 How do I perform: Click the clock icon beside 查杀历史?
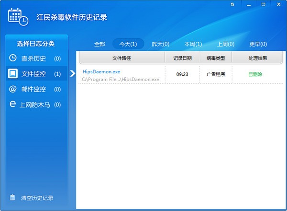coord(13,59)
